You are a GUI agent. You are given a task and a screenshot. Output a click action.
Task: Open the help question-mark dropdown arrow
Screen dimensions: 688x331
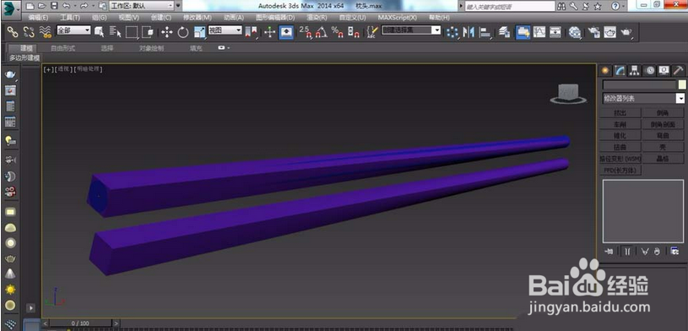click(x=624, y=6)
